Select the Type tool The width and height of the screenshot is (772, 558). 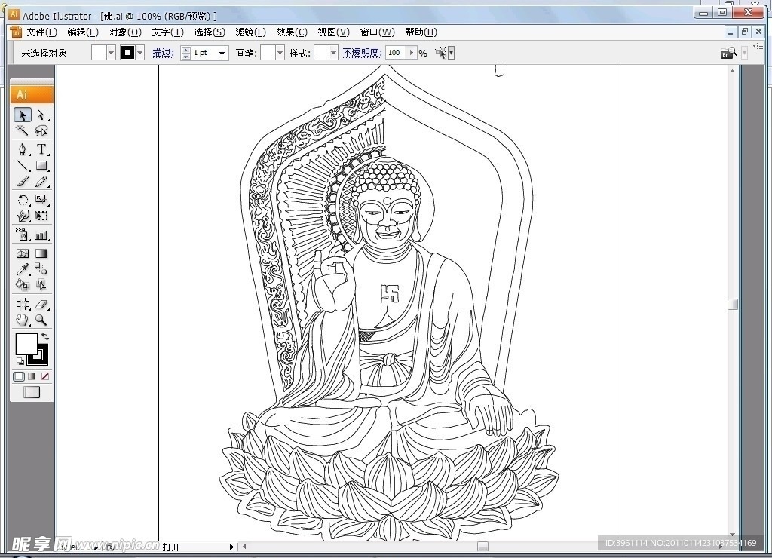41,149
